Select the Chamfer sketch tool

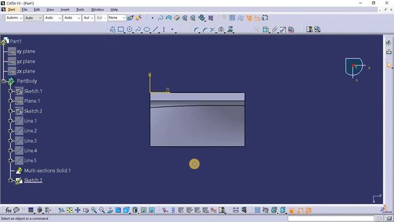(x=204, y=30)
